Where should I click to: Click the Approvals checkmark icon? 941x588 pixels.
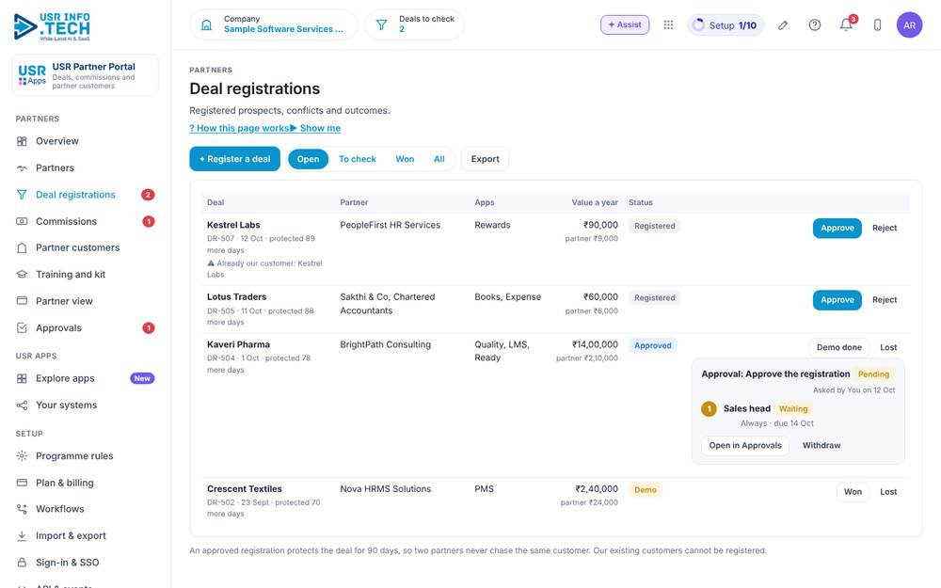[x=22, y=327]
